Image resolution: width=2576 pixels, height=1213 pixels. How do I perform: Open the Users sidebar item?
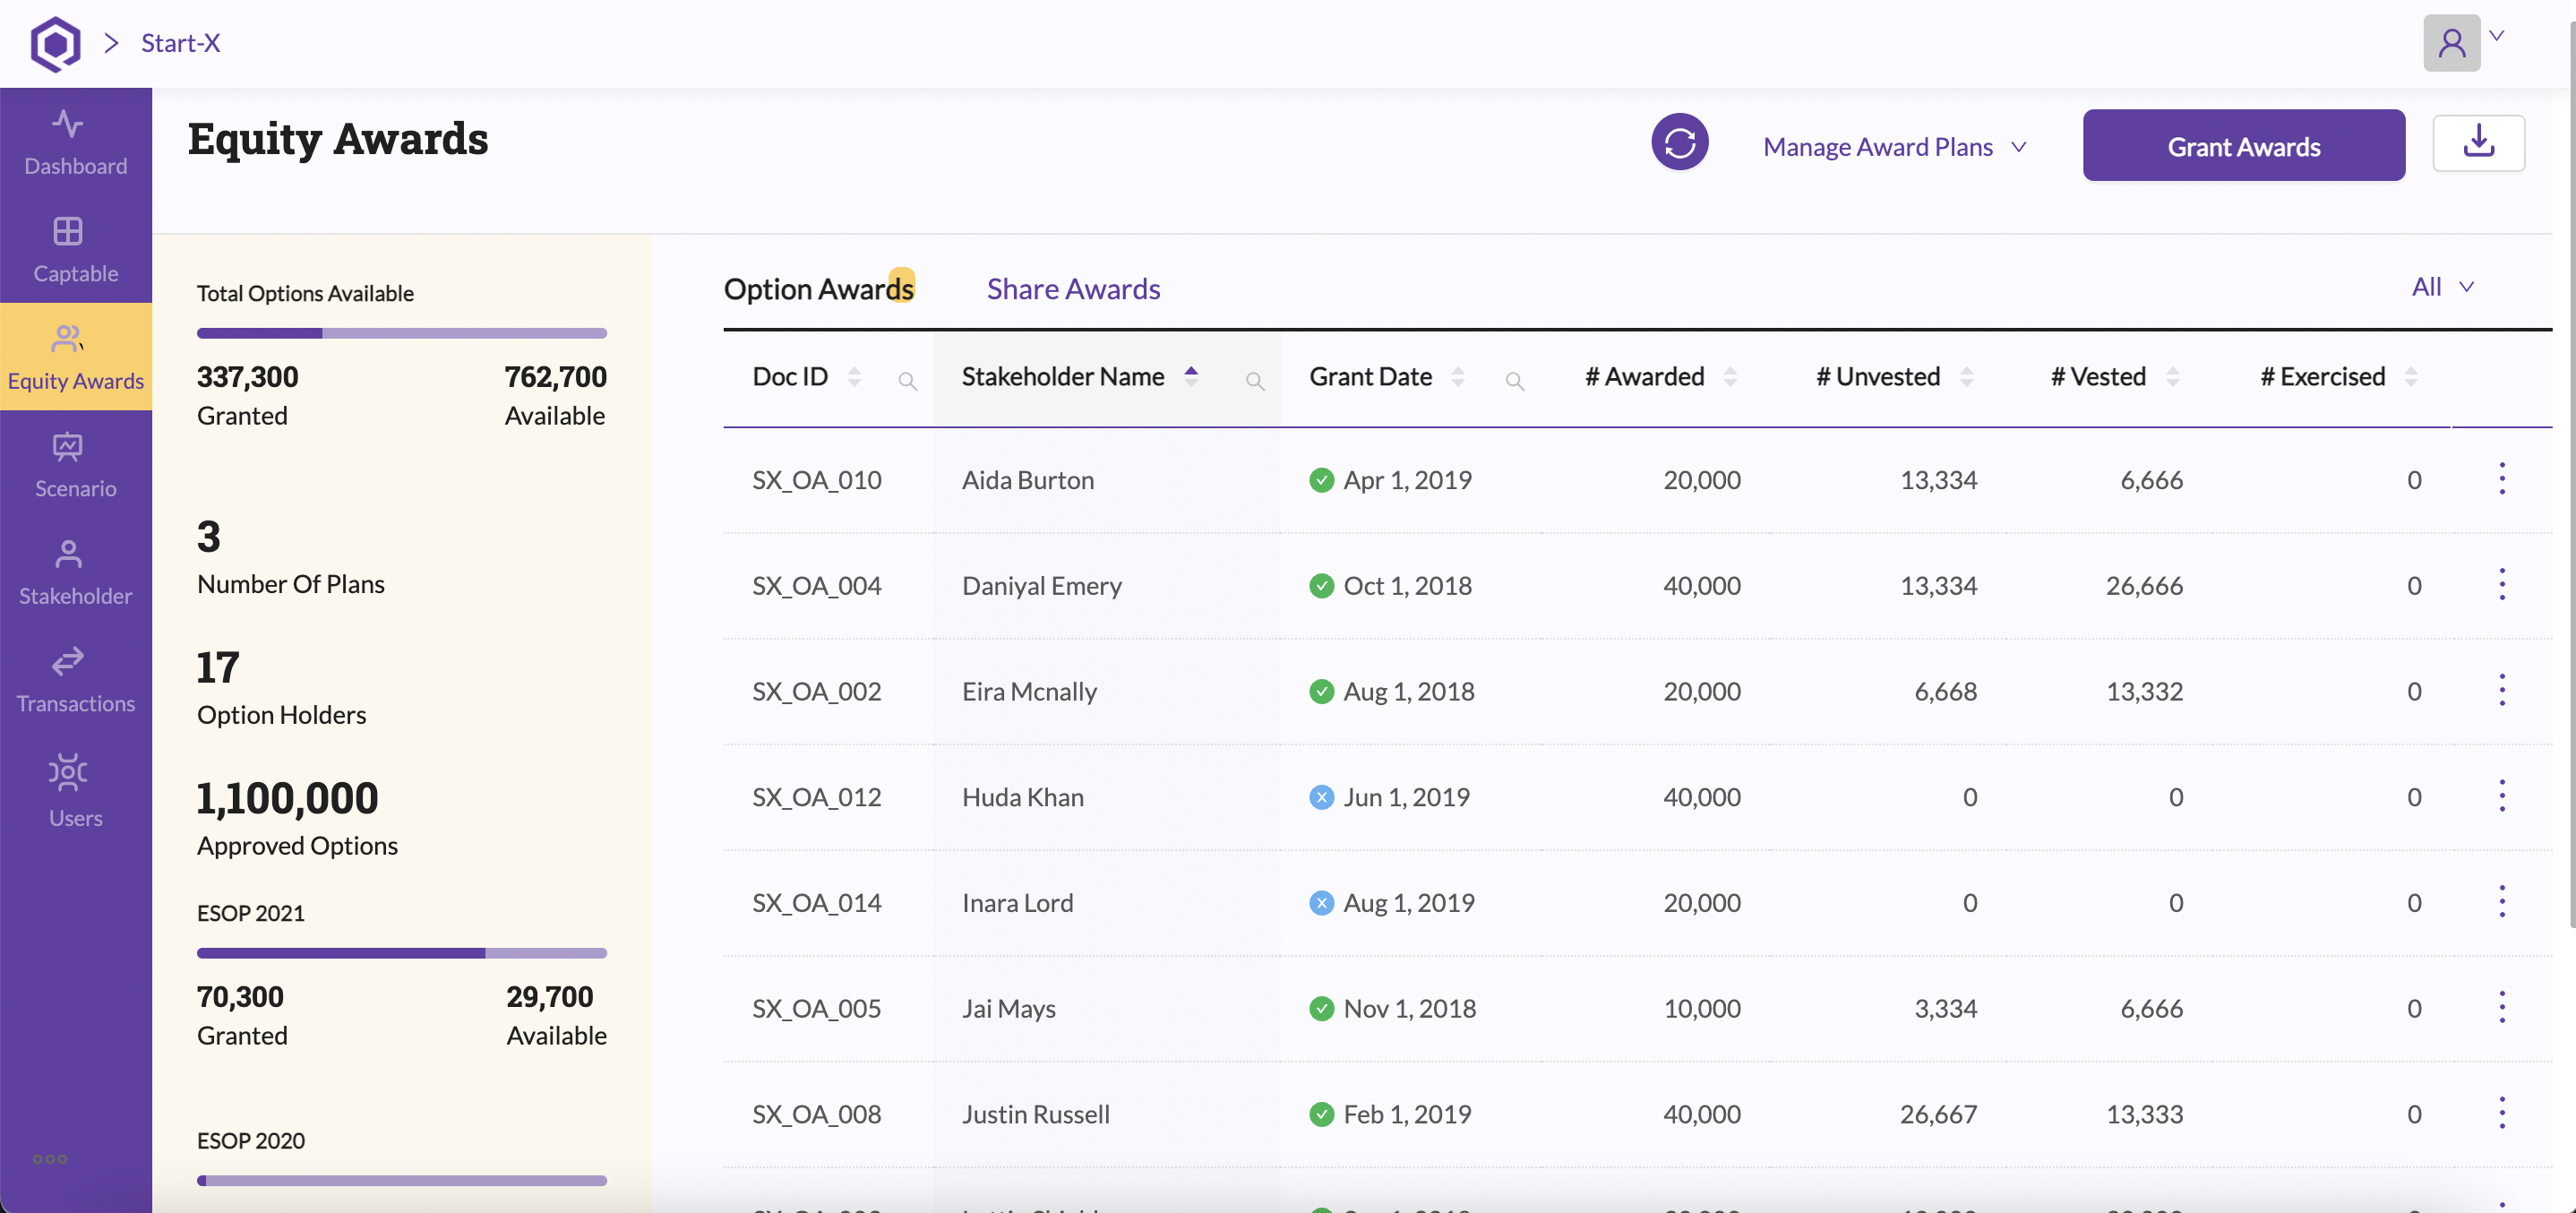coord(76,790)
